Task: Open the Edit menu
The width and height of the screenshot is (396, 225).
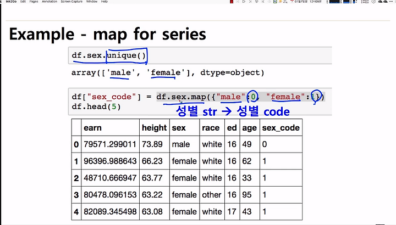Action: tap(23, 2)
